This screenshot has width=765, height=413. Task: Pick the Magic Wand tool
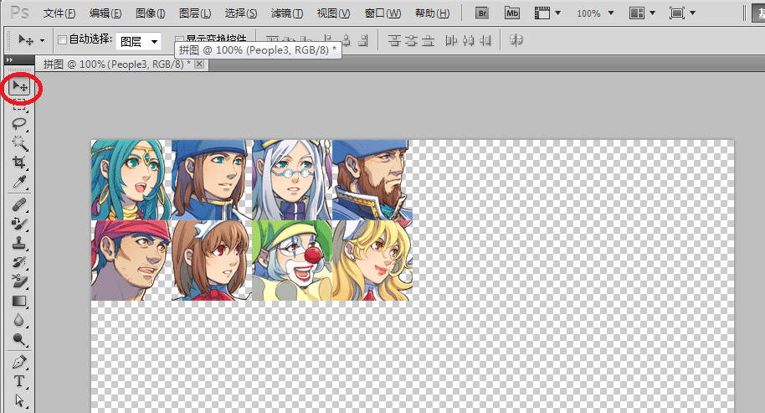click(x=19, y=143)
